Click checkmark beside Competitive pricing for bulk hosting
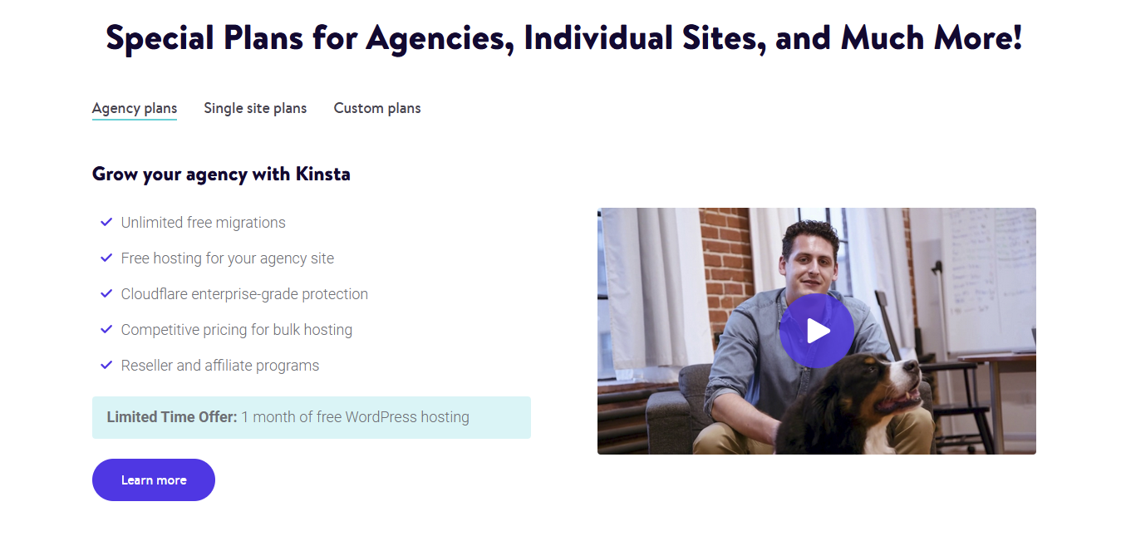 click(x=106, y=329)
